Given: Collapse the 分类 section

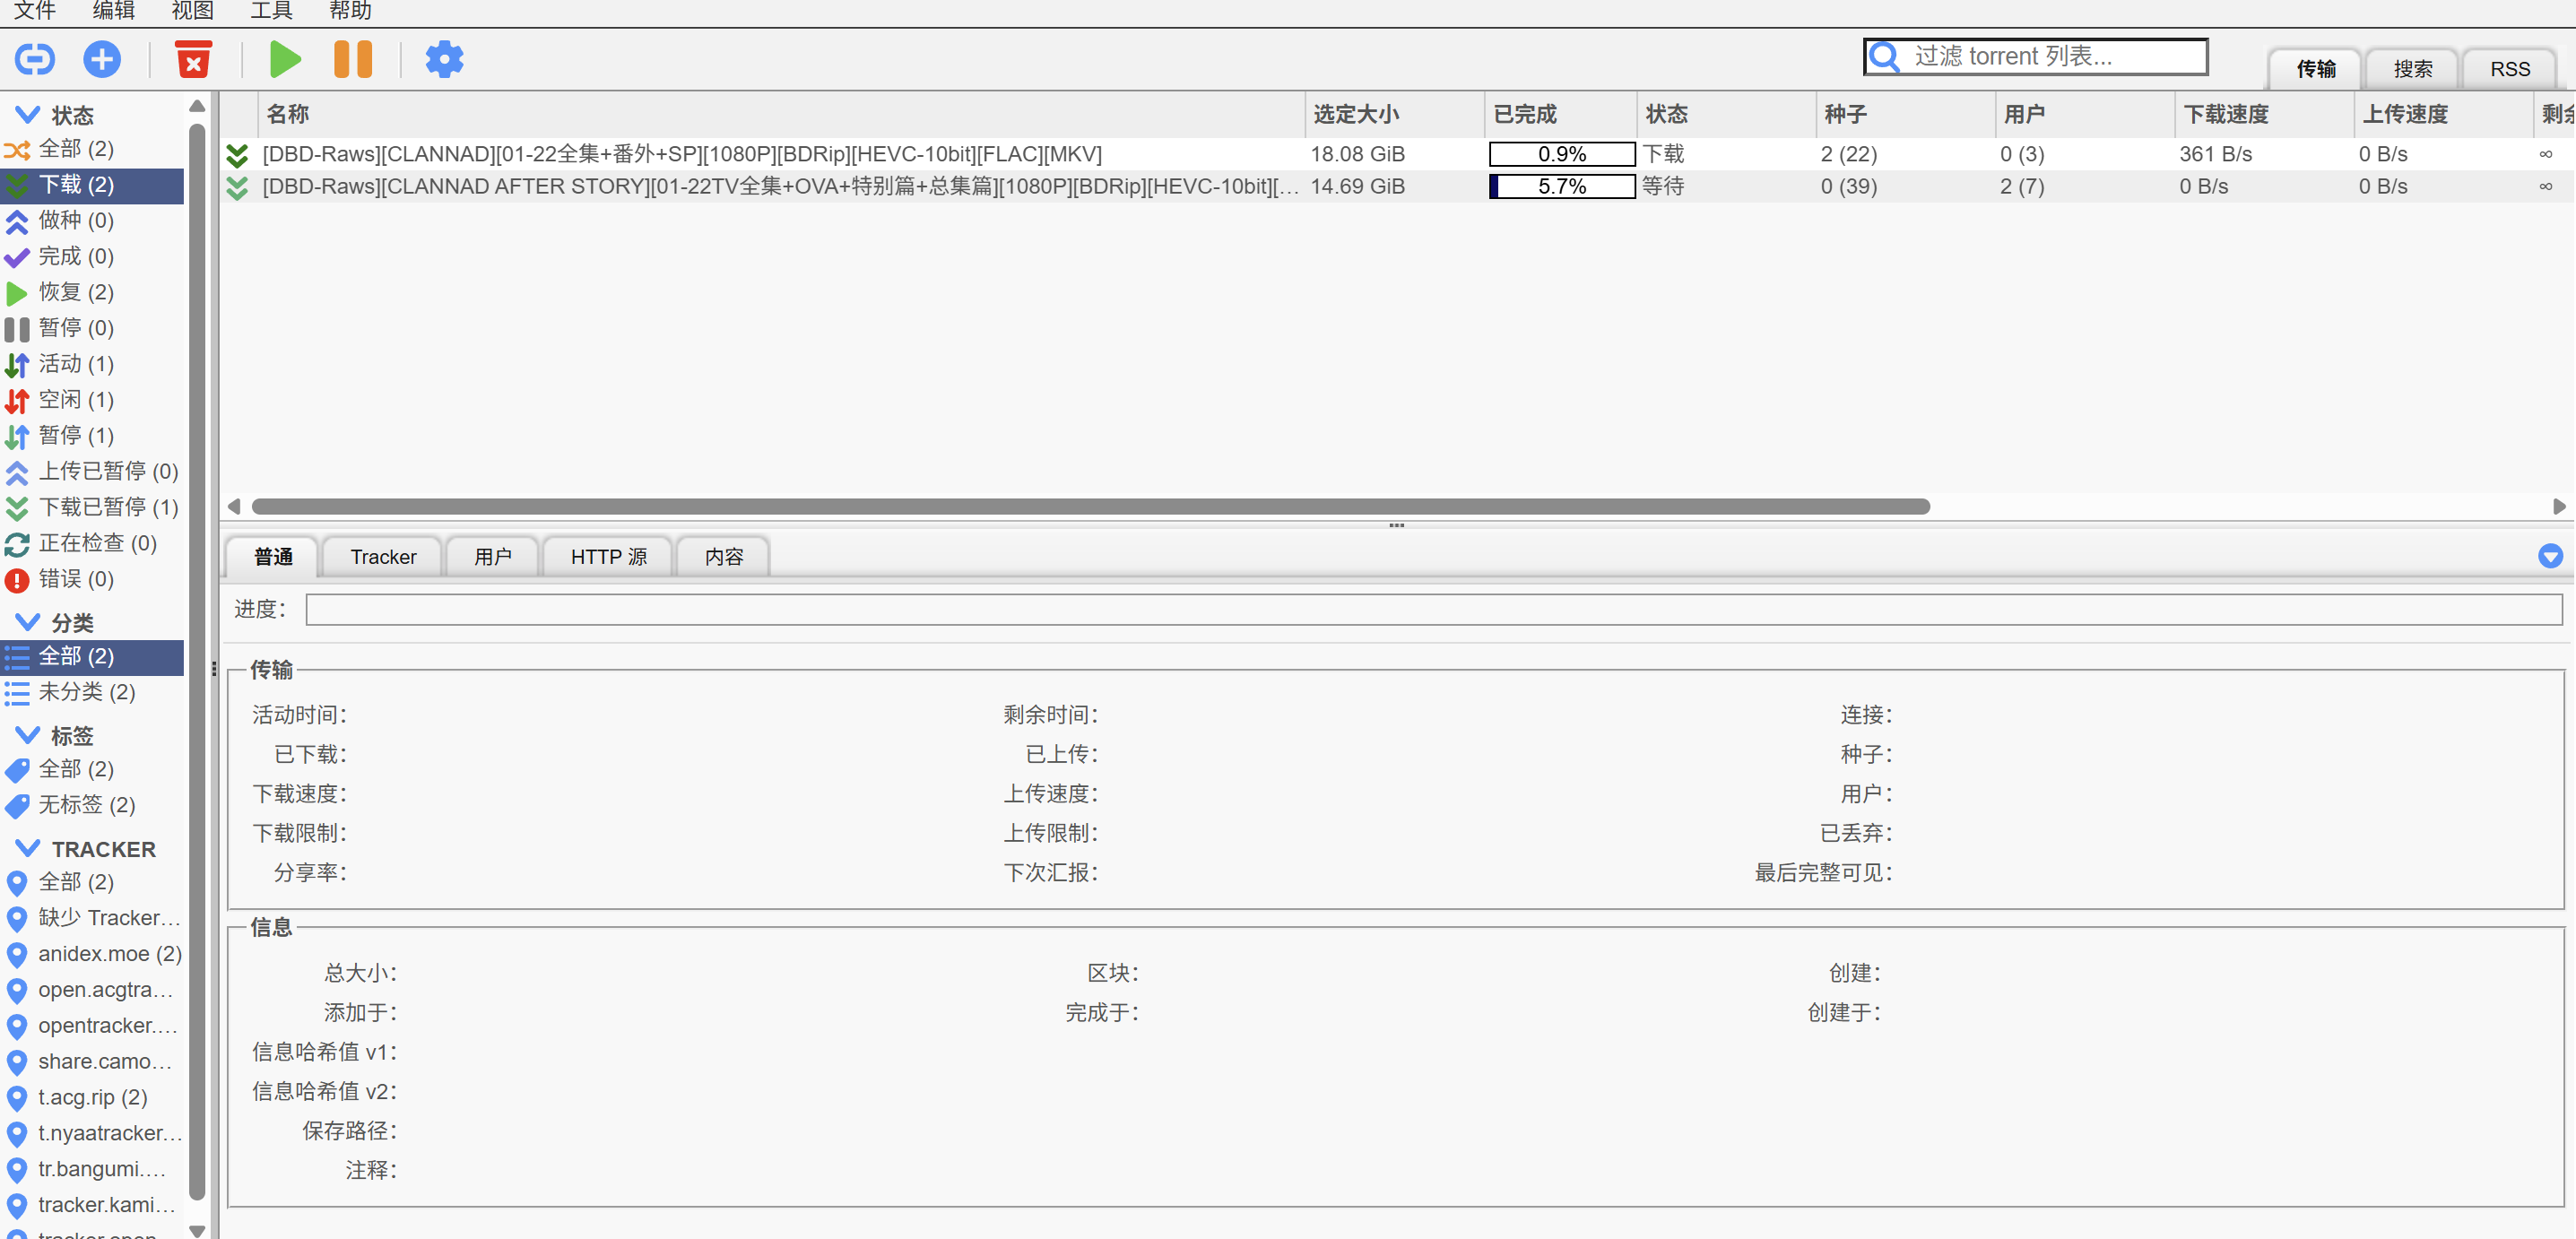Looking at the screenshot, I should point(28,622).
